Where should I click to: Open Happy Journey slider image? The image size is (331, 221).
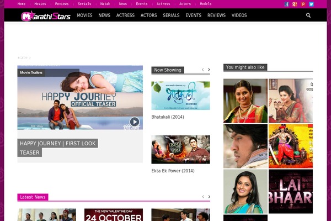point(80,97)
